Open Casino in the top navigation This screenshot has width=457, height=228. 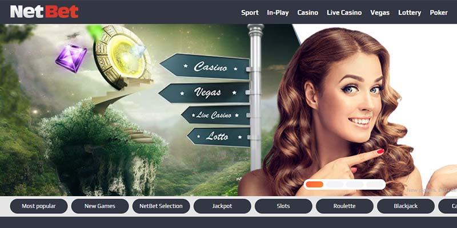(x=308, y=13)
